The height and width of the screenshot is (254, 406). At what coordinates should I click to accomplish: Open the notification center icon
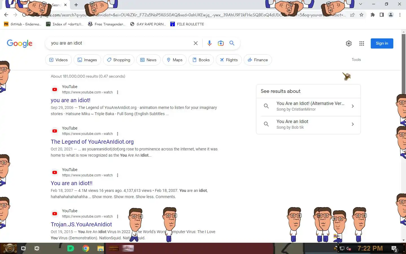point(394,249)
